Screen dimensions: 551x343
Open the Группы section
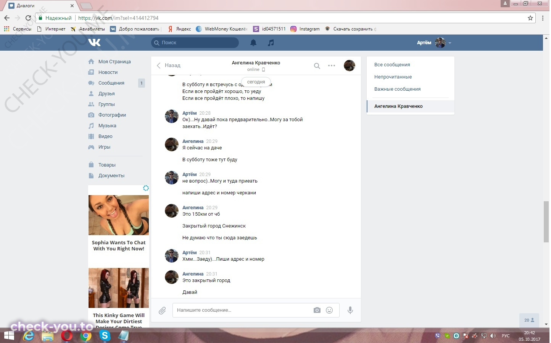(x=106, y=104)
